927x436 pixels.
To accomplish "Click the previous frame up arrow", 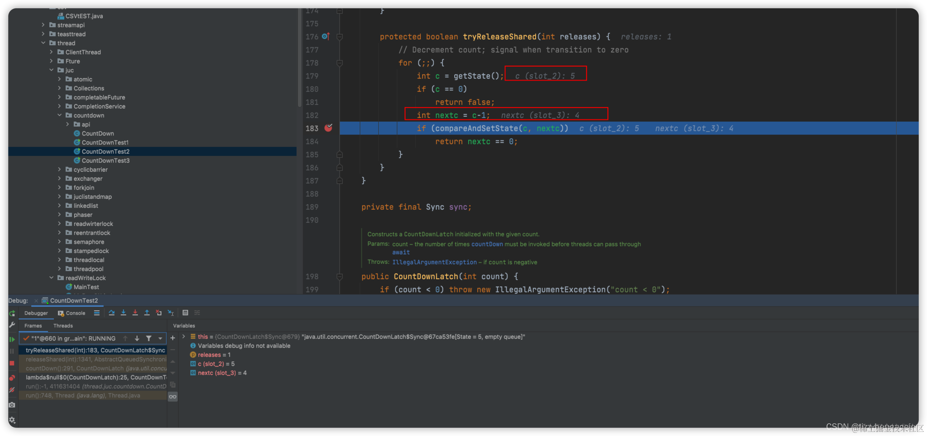I will click(x=125, y=338).
